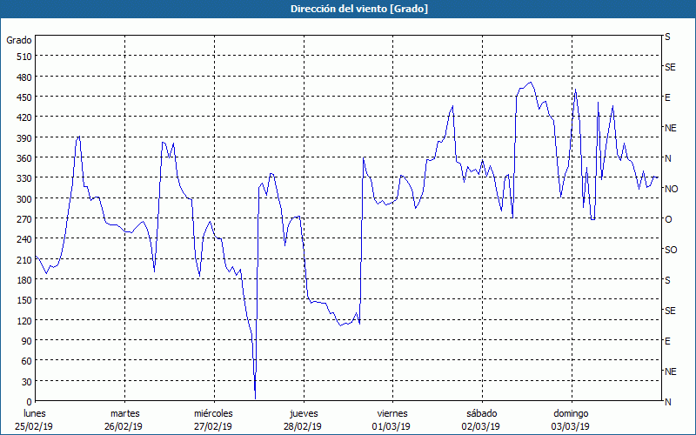Click the 'miércoles' day label

pyautogui.click(x=213, y=413)
